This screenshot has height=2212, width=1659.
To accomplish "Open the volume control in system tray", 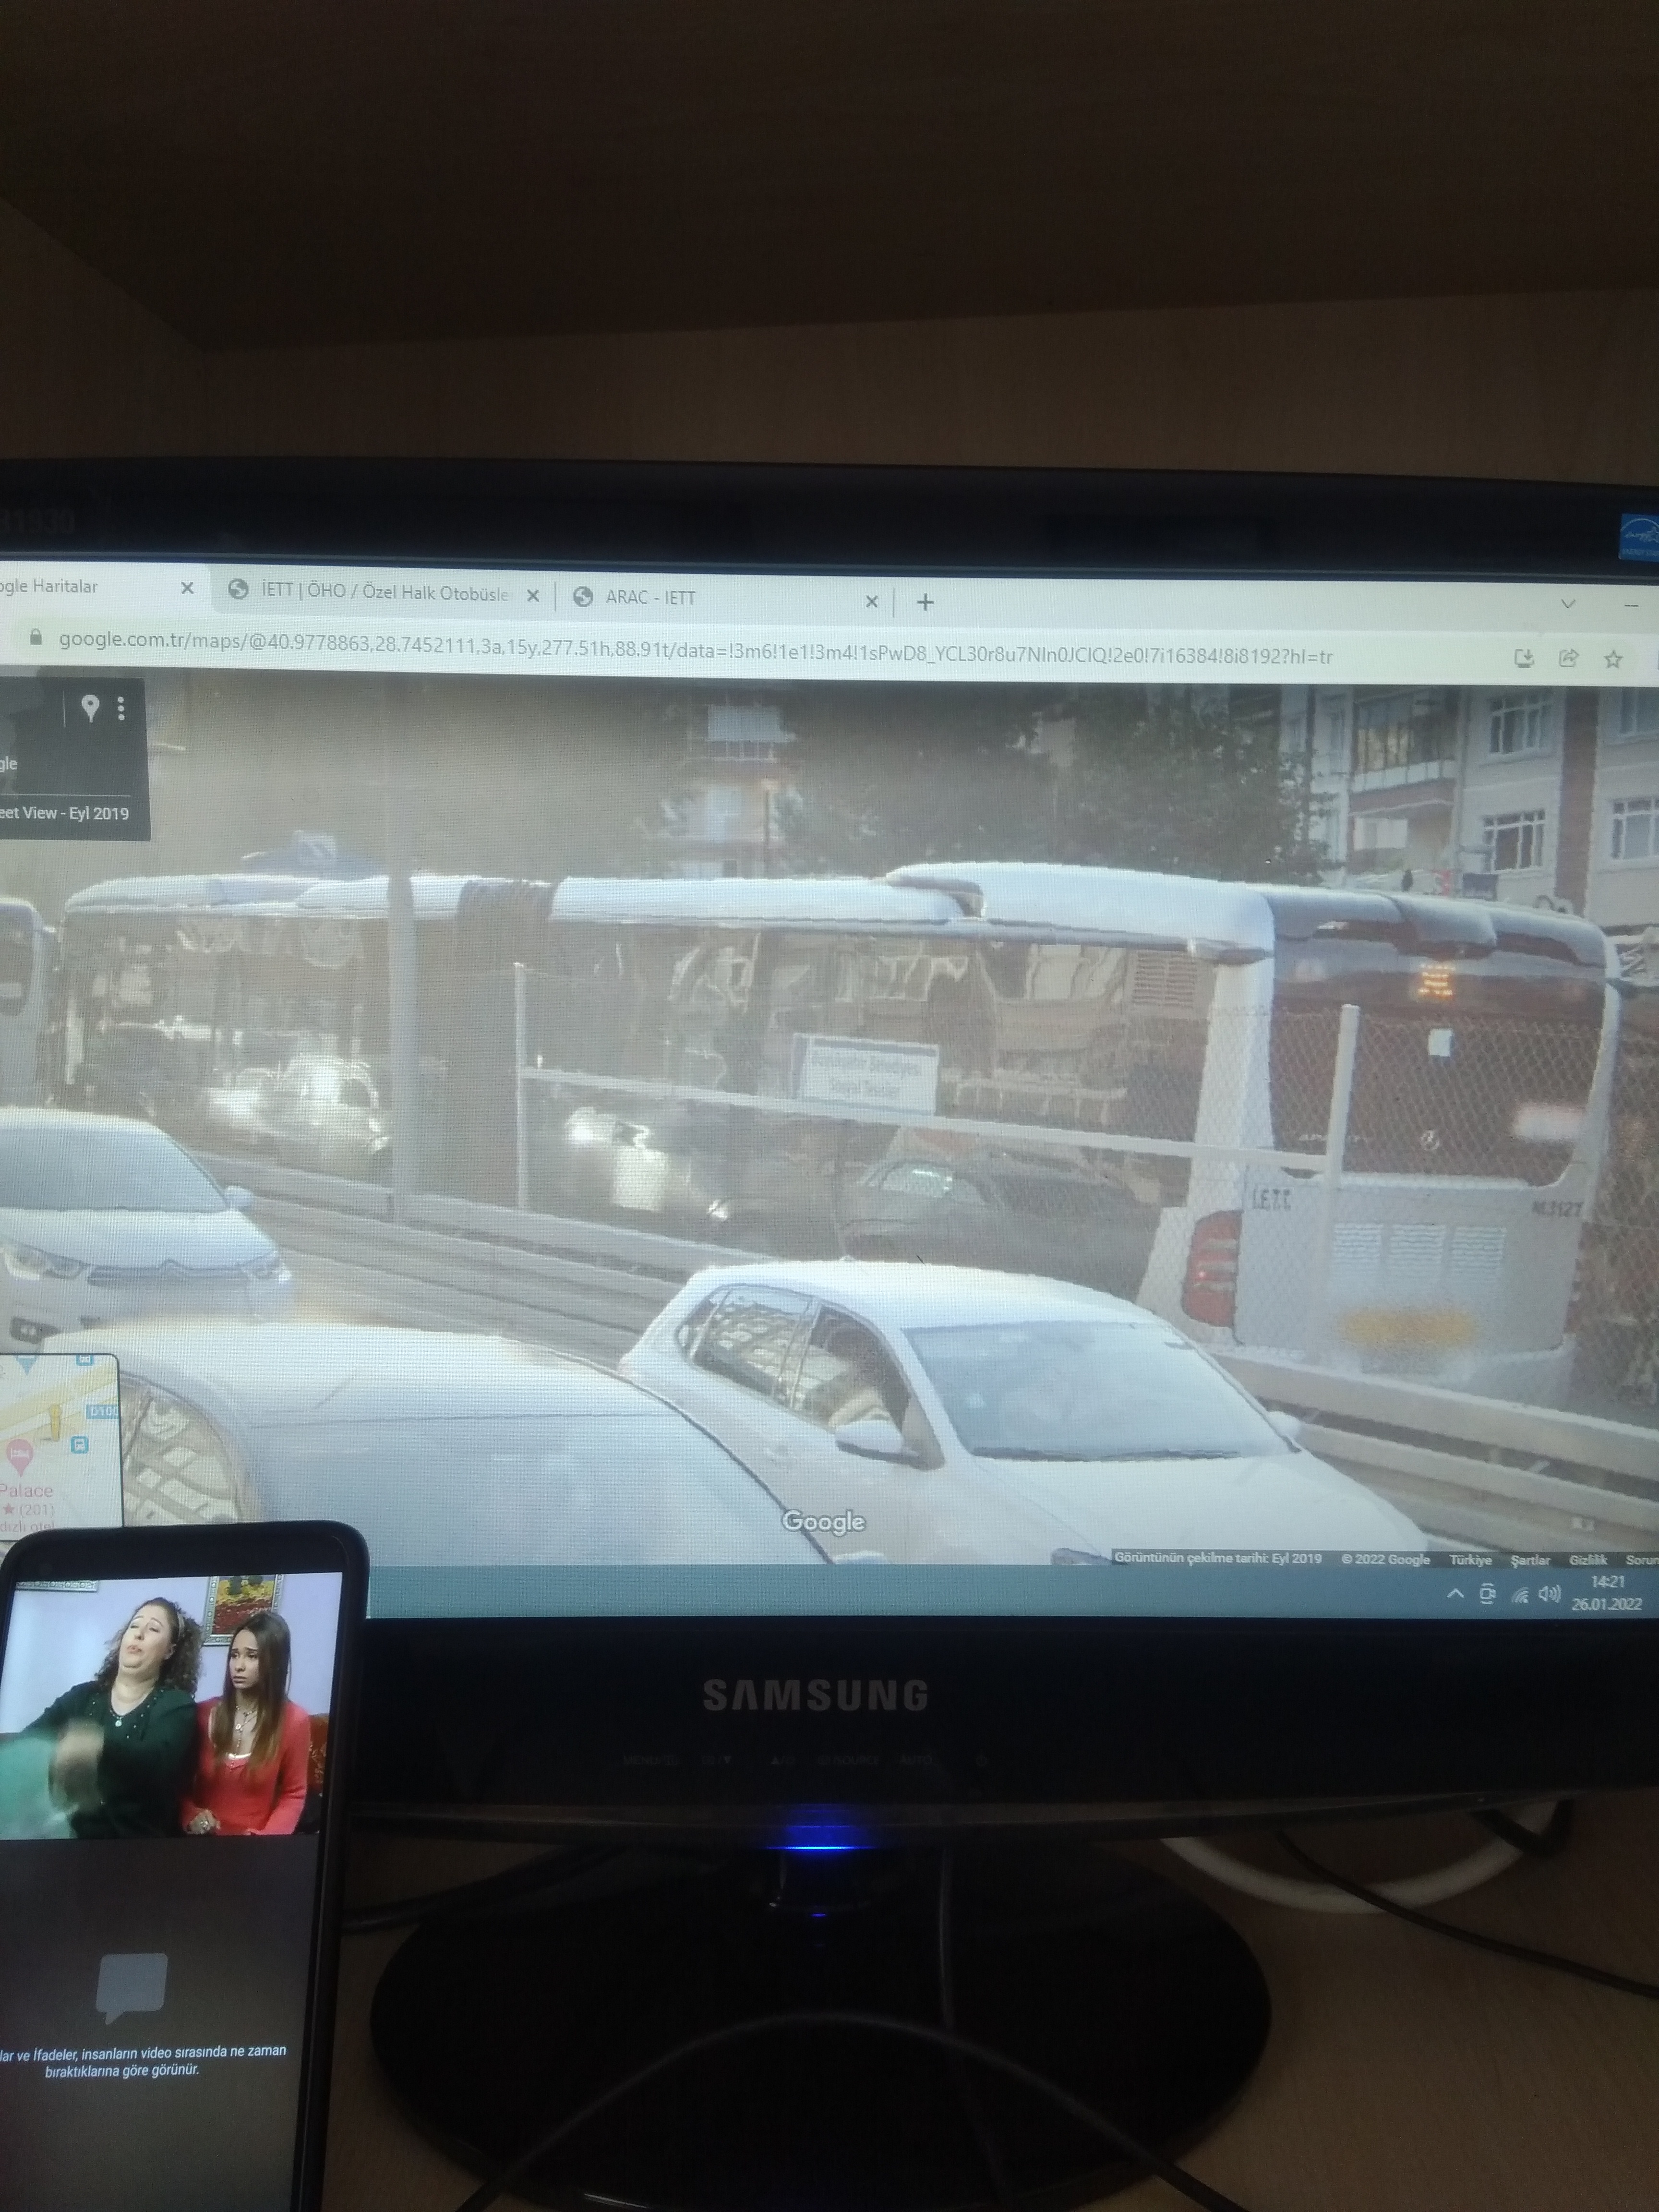I will coord(1549,1594).
